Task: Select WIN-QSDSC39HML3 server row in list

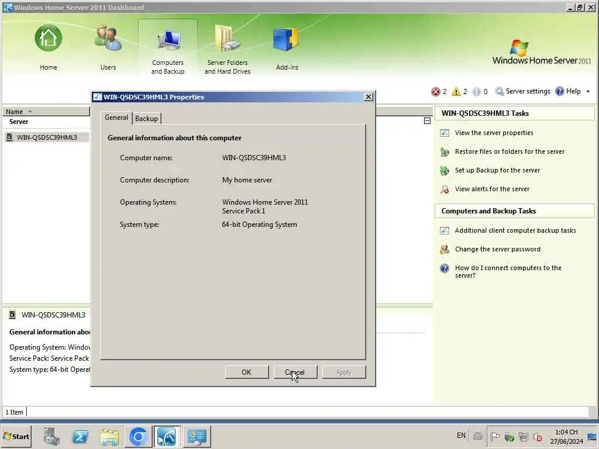Action: [47, 137]
